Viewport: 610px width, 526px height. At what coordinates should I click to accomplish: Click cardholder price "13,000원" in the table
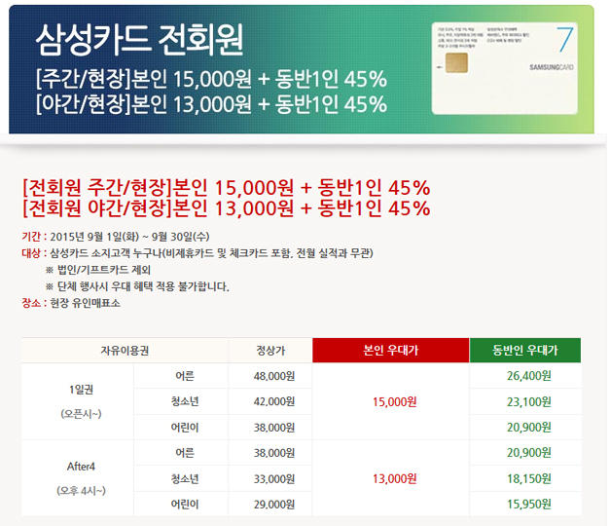[x=394, y=478]
